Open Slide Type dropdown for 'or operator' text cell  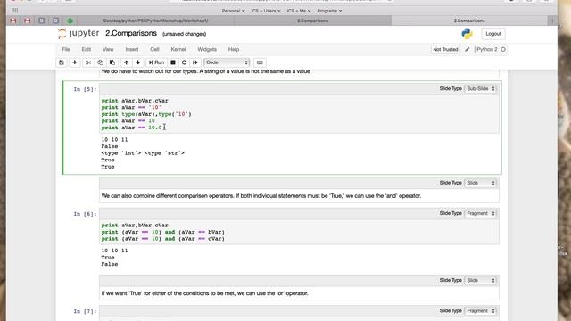pos(481,281)
